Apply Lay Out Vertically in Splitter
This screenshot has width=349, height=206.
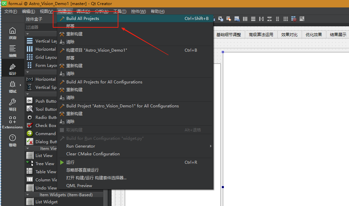click(x=269, y=19)
